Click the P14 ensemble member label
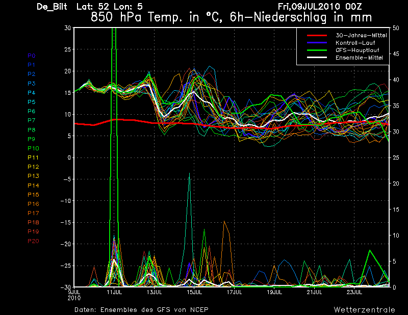Viewport: 408px width, 315px height. [33, 186]
